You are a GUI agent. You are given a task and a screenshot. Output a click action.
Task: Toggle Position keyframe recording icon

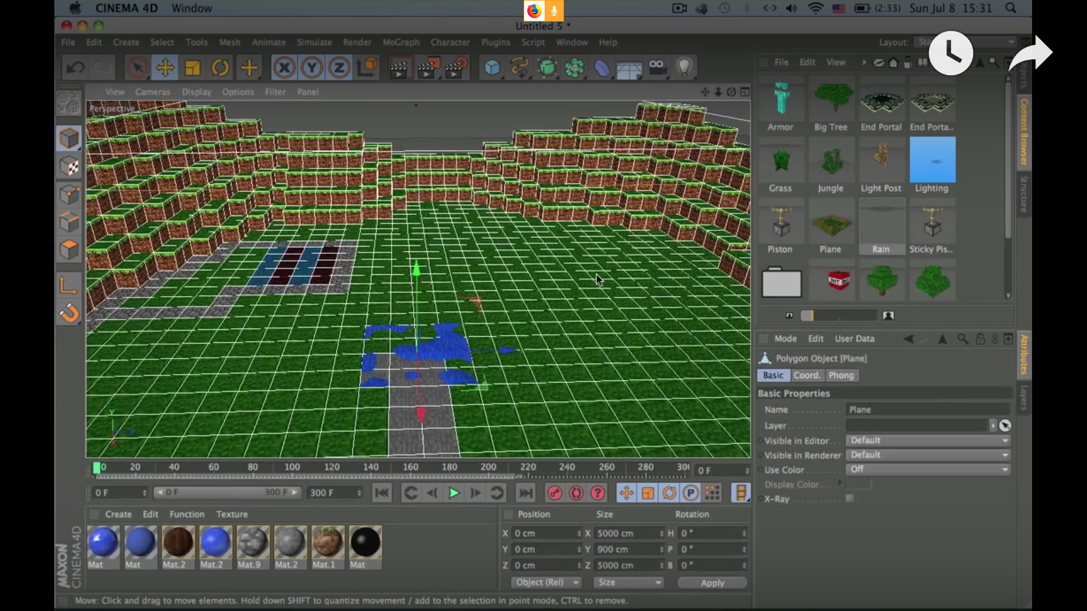pyautogui.click(x=627, y=493)
